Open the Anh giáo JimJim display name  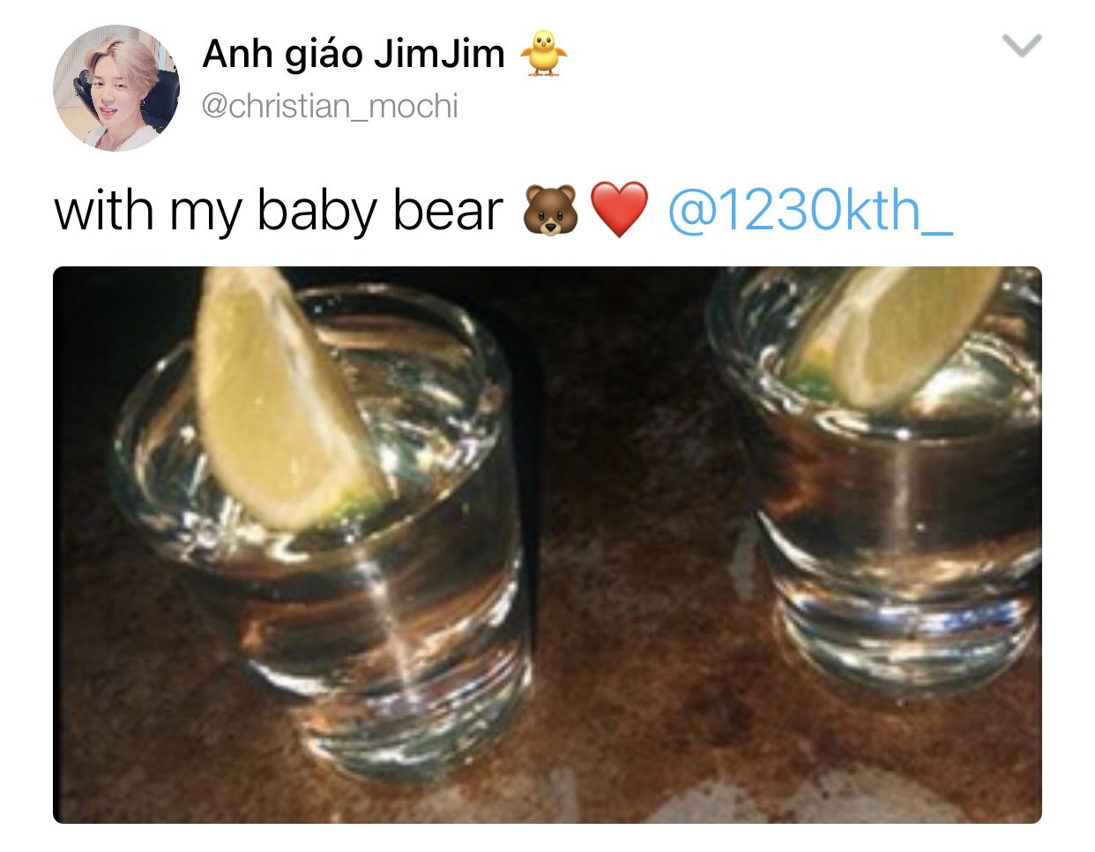[354, 54]
